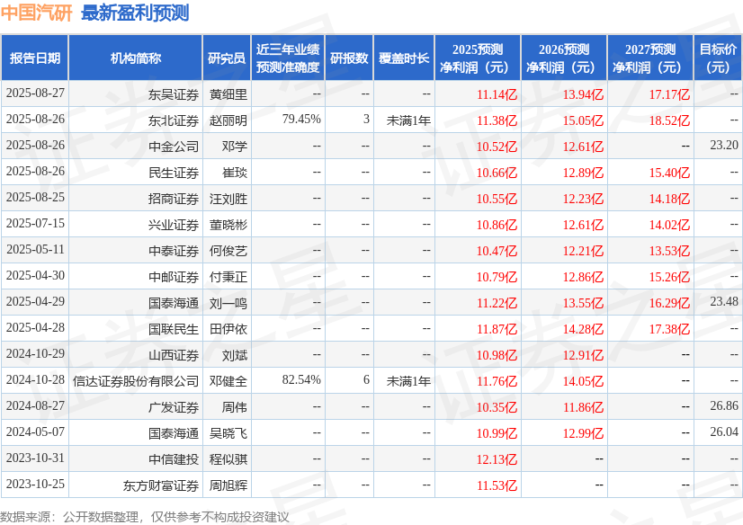Click the 最新盈利预测 heading
This screenshot has height=525, width=743.
click(x=135, y=13)
